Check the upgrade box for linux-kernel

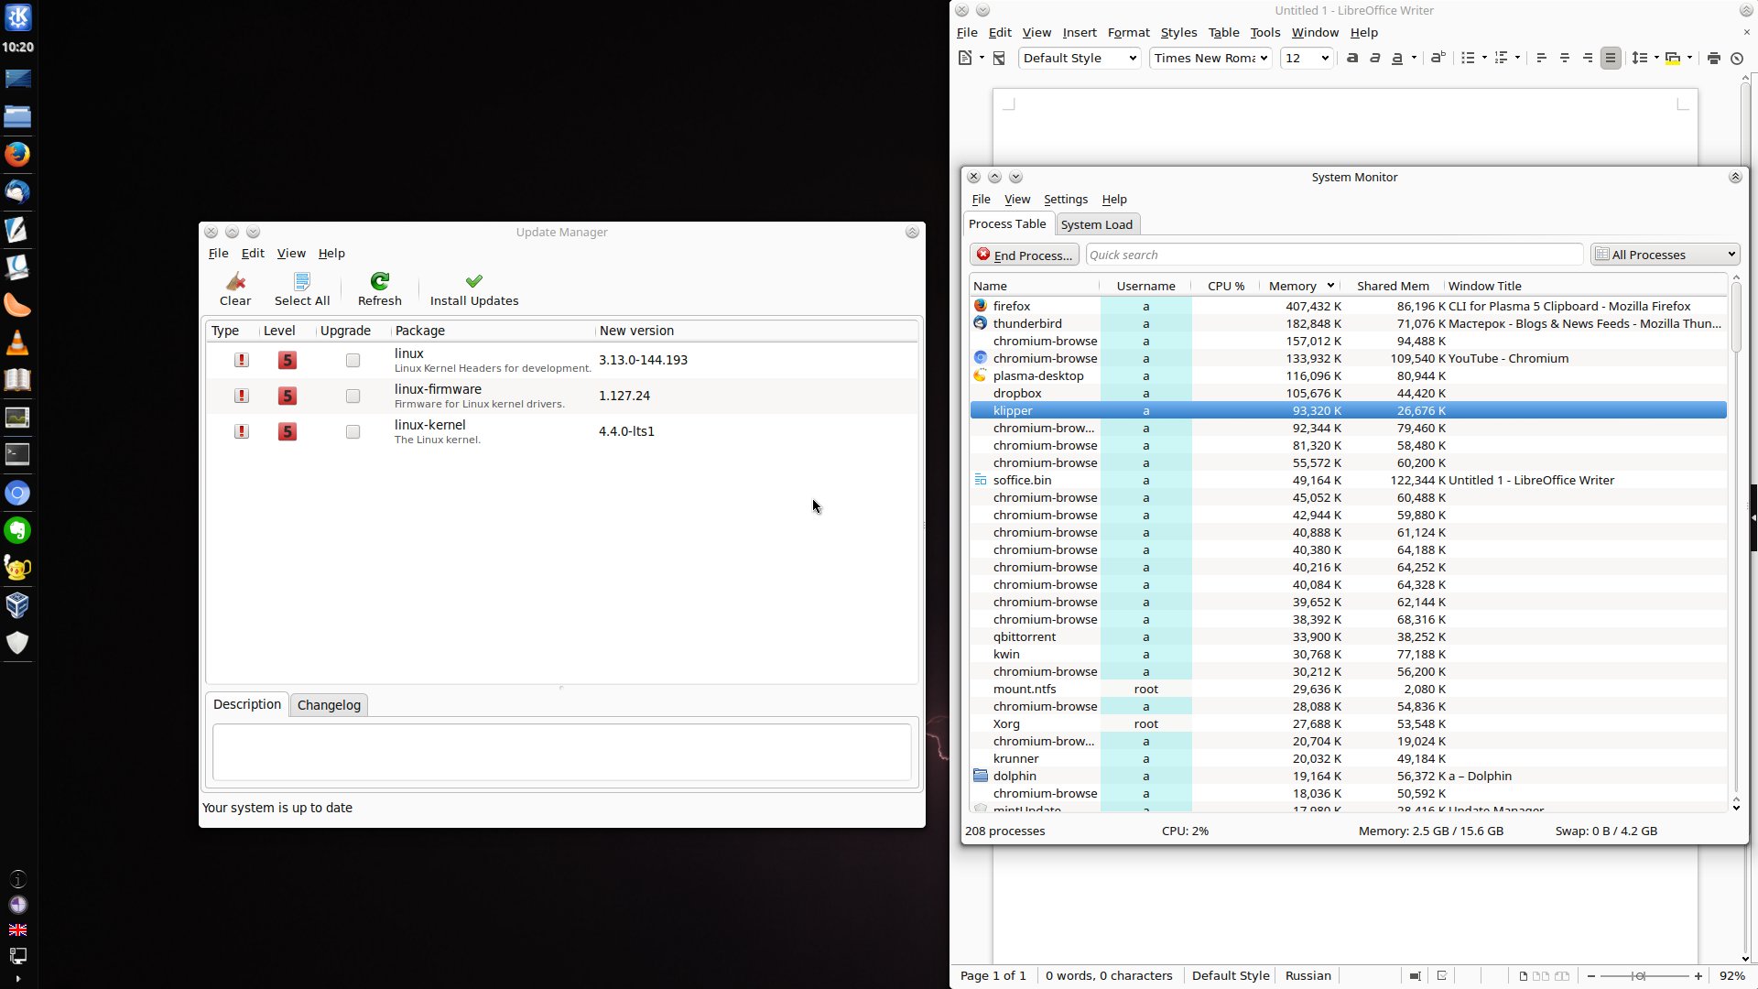[353, 432]
